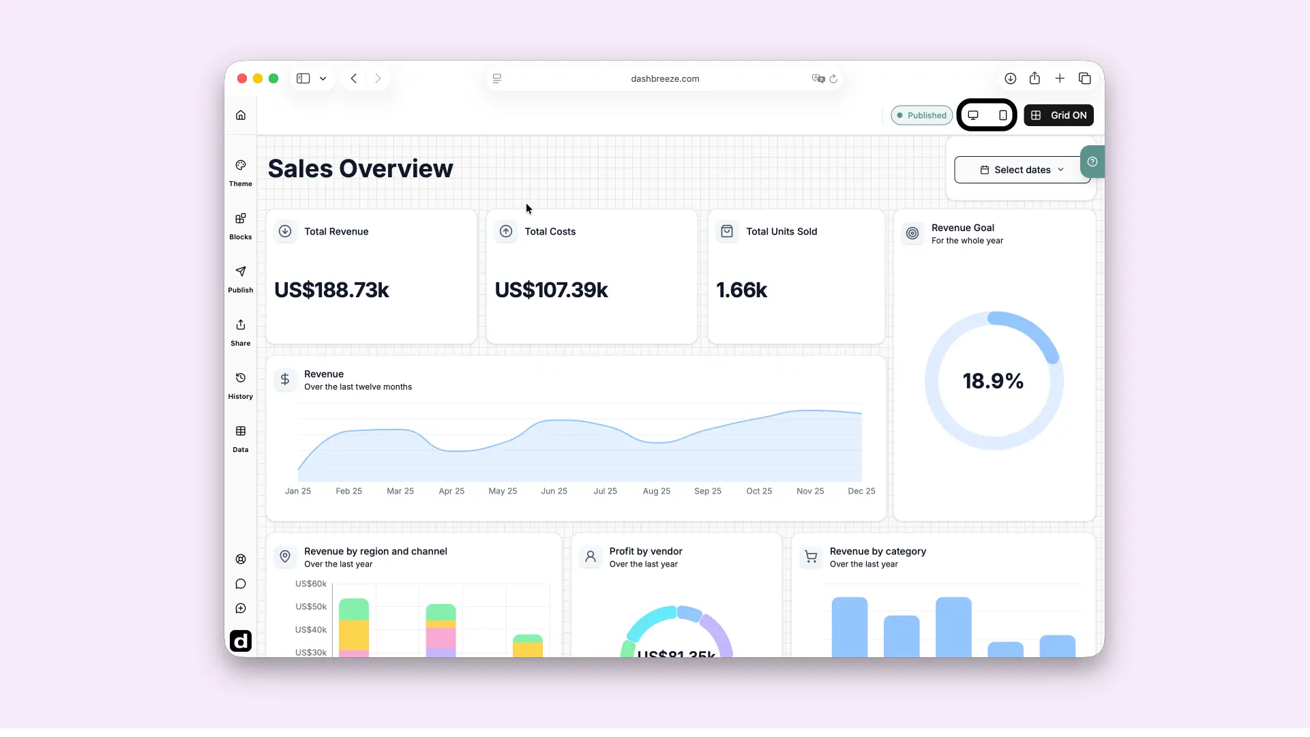Screen dimensions: 1310x737
Task: Open the Share option in the sidebar
Action: point(241,333)
